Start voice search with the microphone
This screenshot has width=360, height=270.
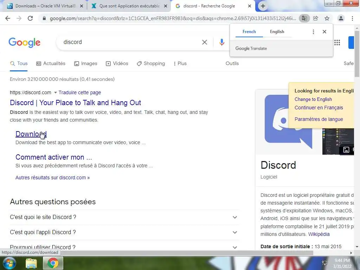click(x=221, y=42)
